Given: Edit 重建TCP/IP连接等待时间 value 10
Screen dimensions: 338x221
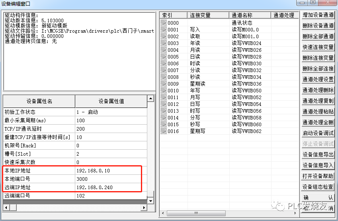Looking at the screenshot, I should pyautogui.click(x=111, y=137).
